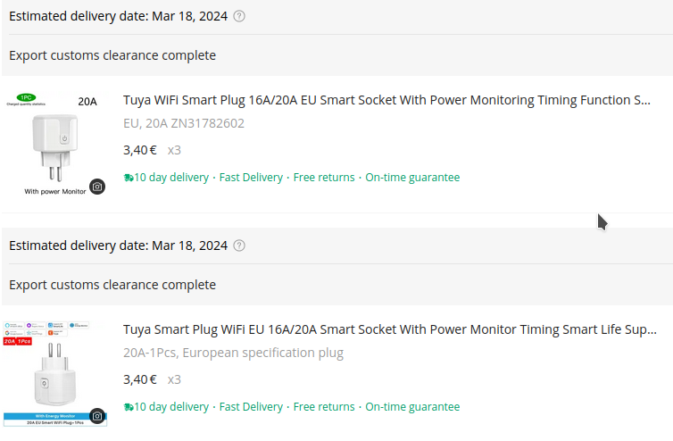Click delivery truck icon for Tuya WiFi Smart Plug

click(x=129, y=178)
